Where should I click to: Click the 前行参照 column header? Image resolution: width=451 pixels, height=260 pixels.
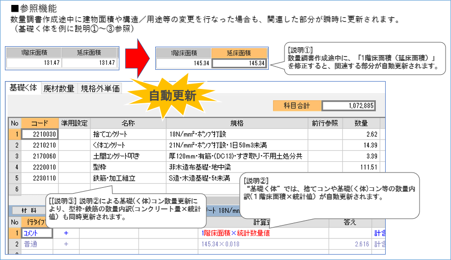[x=325, y=123]
